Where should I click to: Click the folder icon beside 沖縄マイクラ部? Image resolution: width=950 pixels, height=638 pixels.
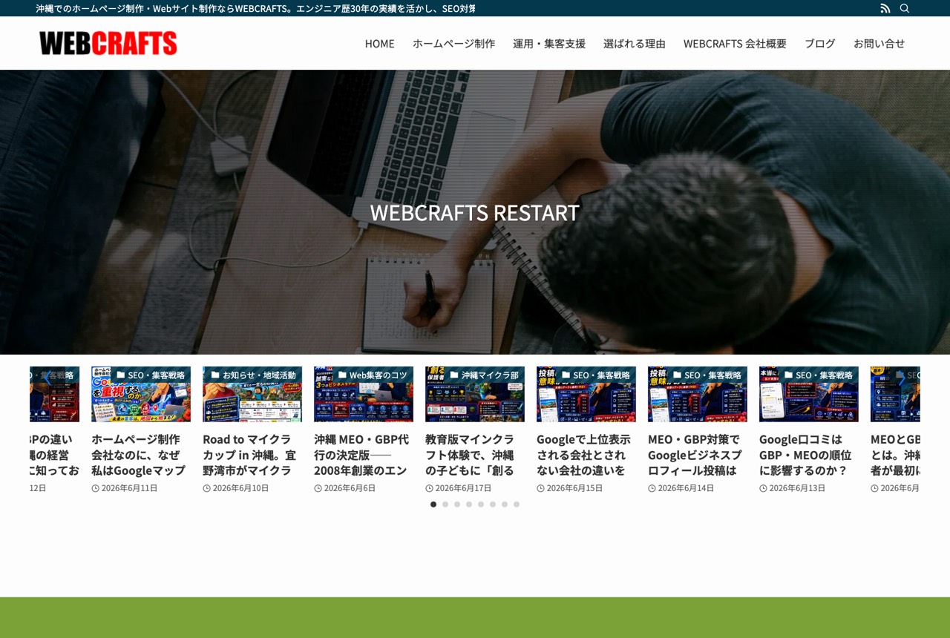coord(454,375)
